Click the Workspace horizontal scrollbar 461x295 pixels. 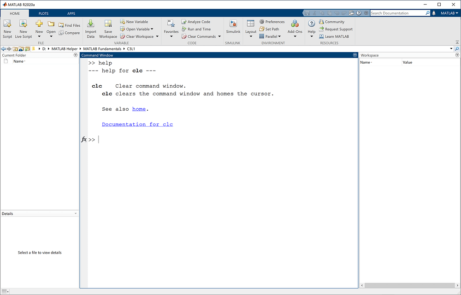[x=410, y=285]
